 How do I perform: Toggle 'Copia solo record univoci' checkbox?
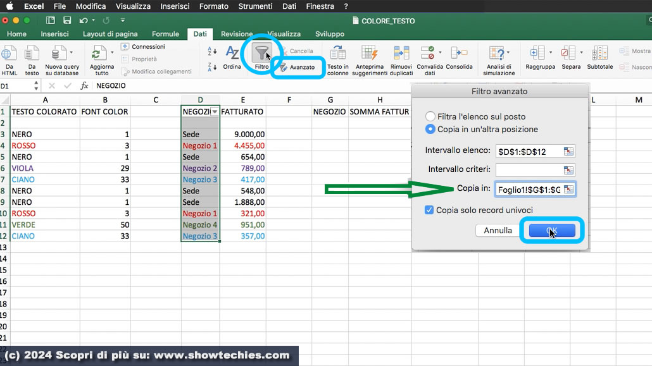[x=429, y=210]
